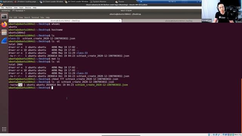Click the first 'total 2004' line
The height and width of the screenshot is (136, 242).
click(16, 44)
